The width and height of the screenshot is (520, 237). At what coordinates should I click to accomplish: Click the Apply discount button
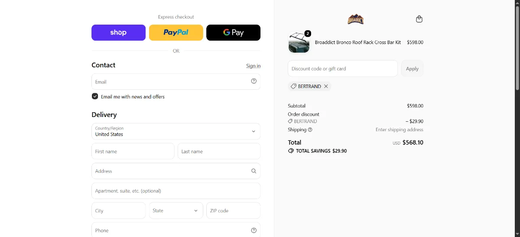(412, 69)
